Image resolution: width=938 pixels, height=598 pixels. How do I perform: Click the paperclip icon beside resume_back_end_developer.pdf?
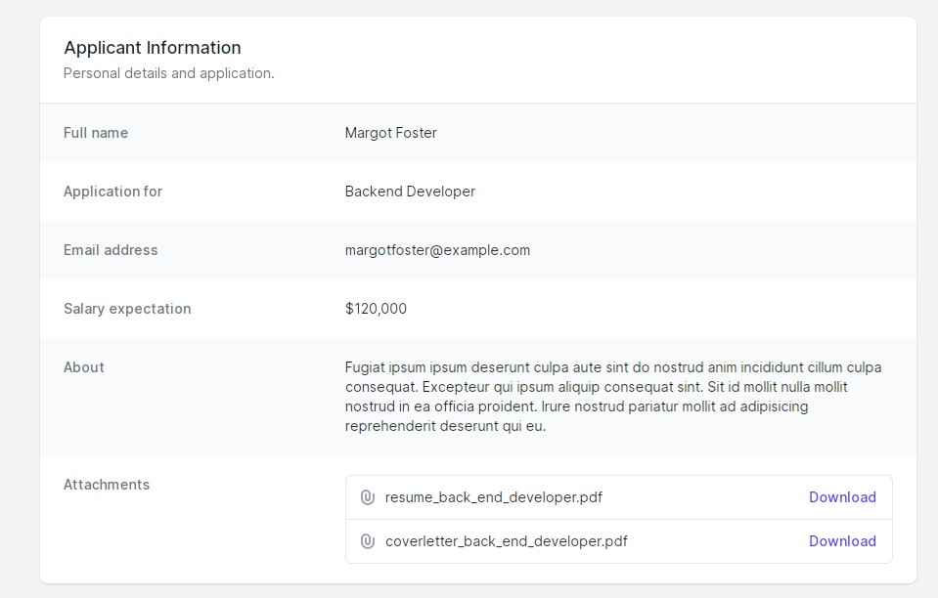[x=368, y=497]
